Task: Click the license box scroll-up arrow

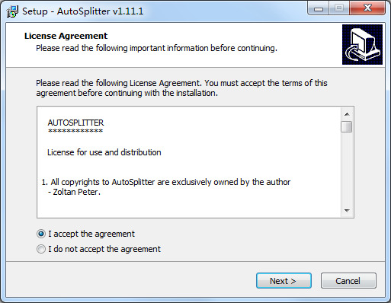Action: [x=347, y=114]
